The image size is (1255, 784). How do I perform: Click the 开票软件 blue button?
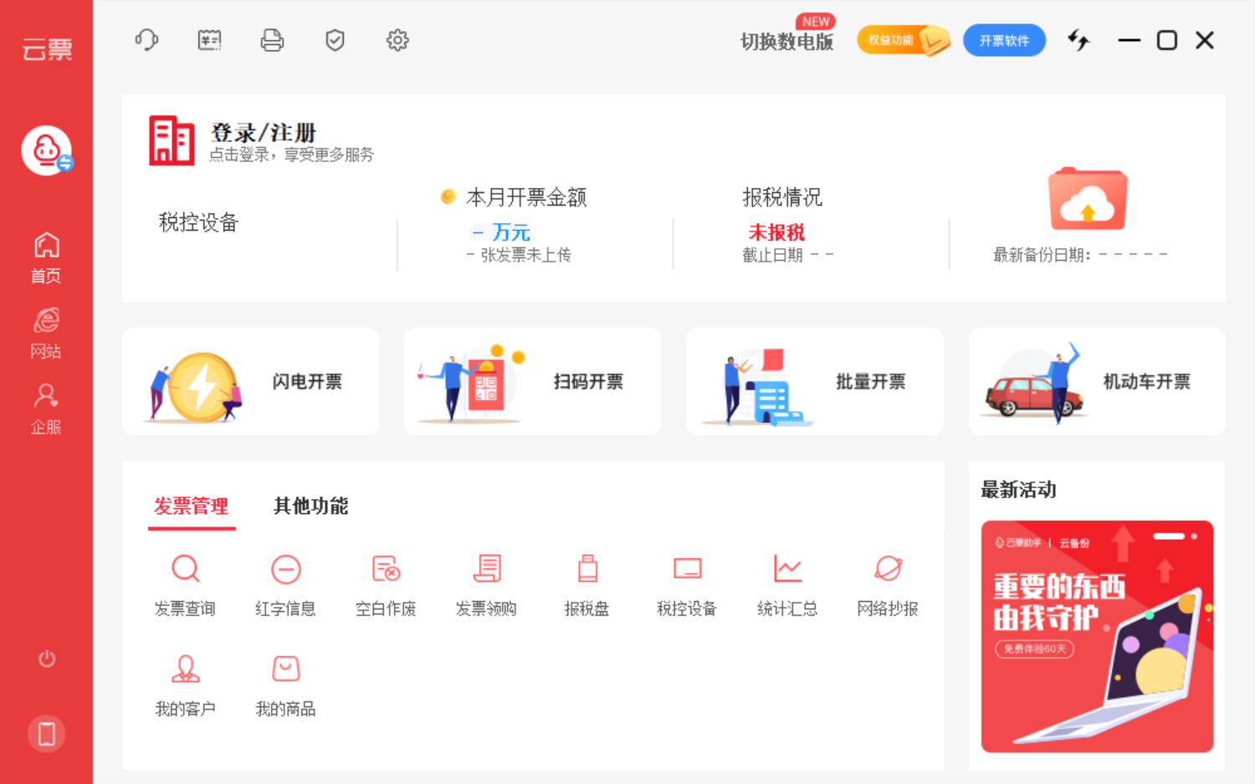pyautogui.click(x=1004, y=39)
